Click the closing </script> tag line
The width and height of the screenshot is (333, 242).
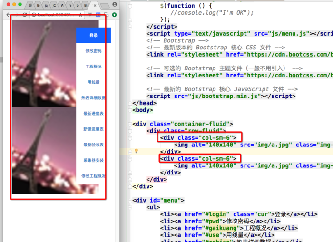point(162,27)
